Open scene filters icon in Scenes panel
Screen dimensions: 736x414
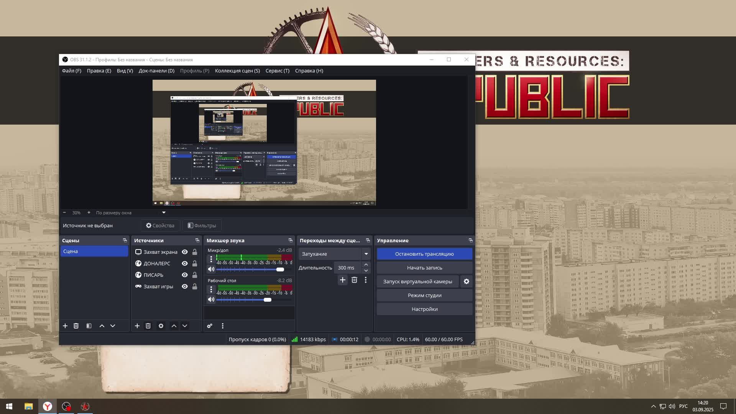pos(89,326)
